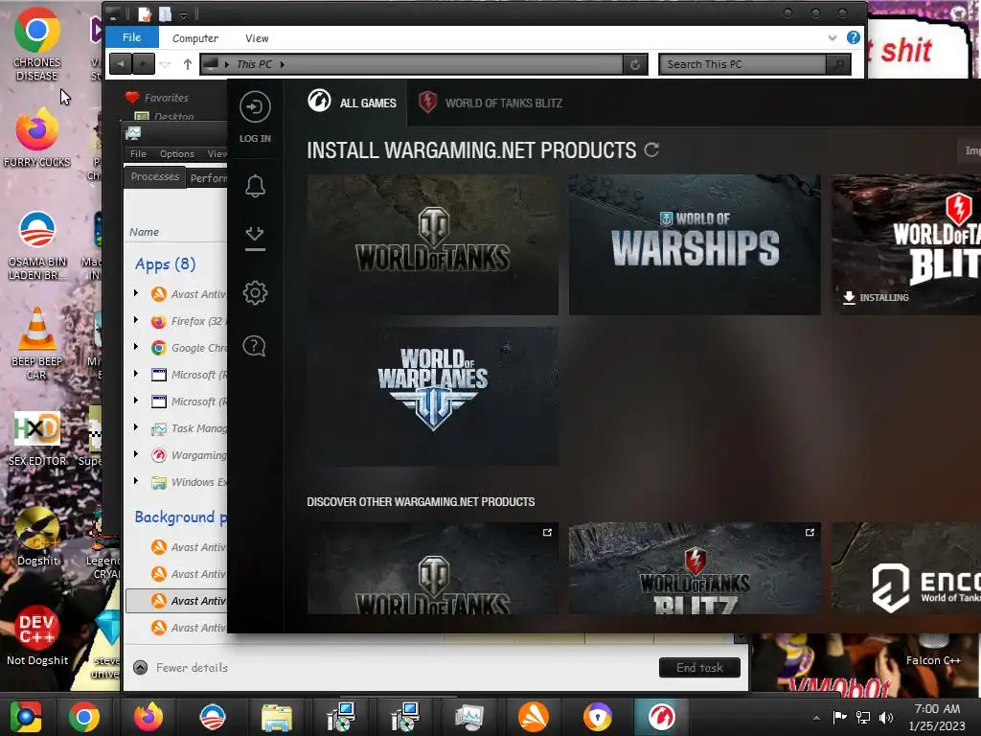This screenshot has height=736, width=981.
Task: Open the recent locations dropdown in File Explorer
Action: 165,64
